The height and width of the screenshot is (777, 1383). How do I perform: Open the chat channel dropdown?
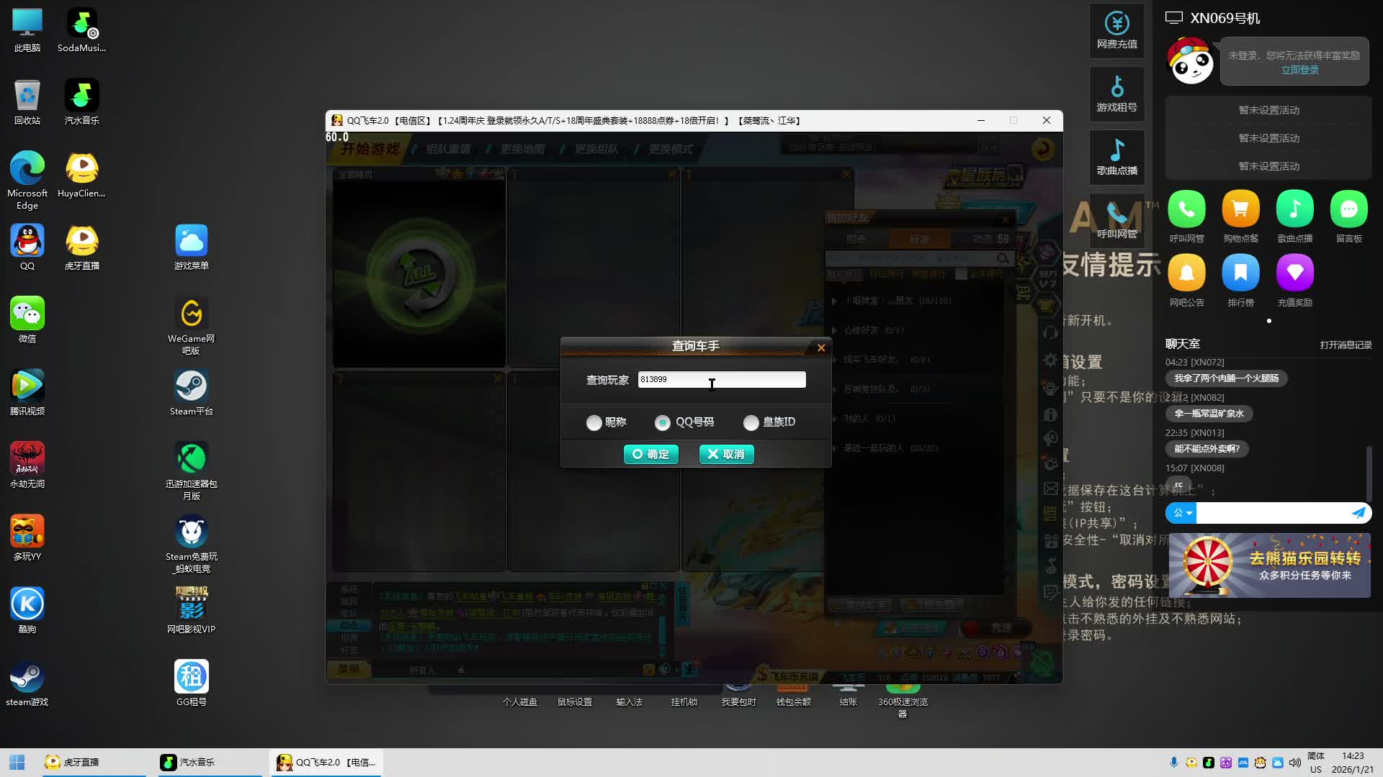(1182, 513)
